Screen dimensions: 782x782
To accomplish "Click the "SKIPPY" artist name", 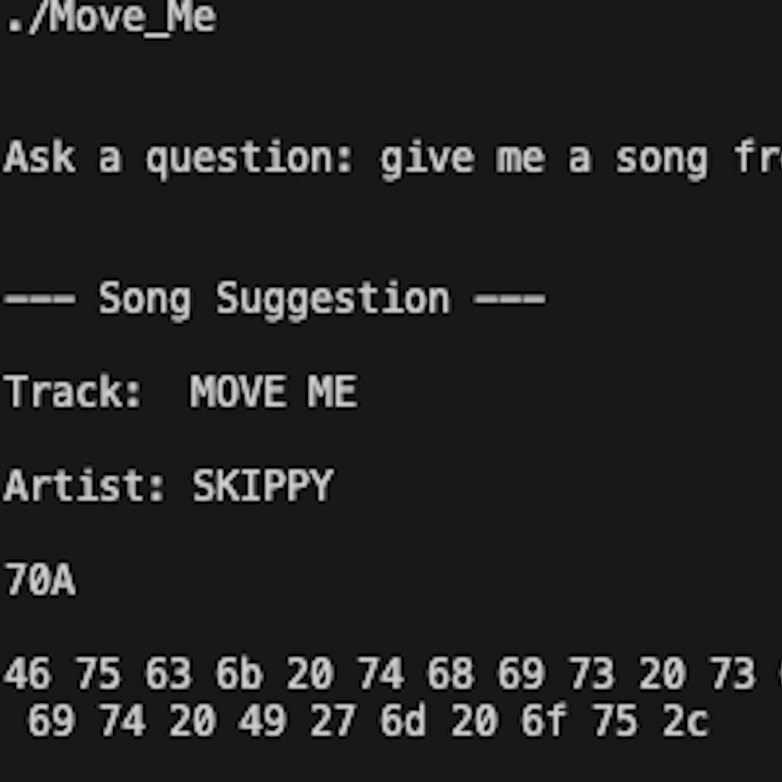I will point(263,486).
